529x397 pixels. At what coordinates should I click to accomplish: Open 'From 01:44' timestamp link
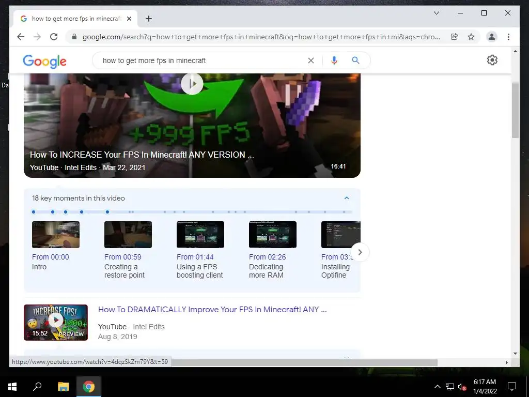pyautogui.click(x=195, y=257)
